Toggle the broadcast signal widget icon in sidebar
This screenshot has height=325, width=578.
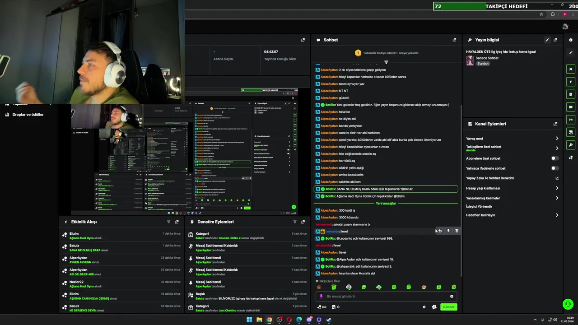571,120
